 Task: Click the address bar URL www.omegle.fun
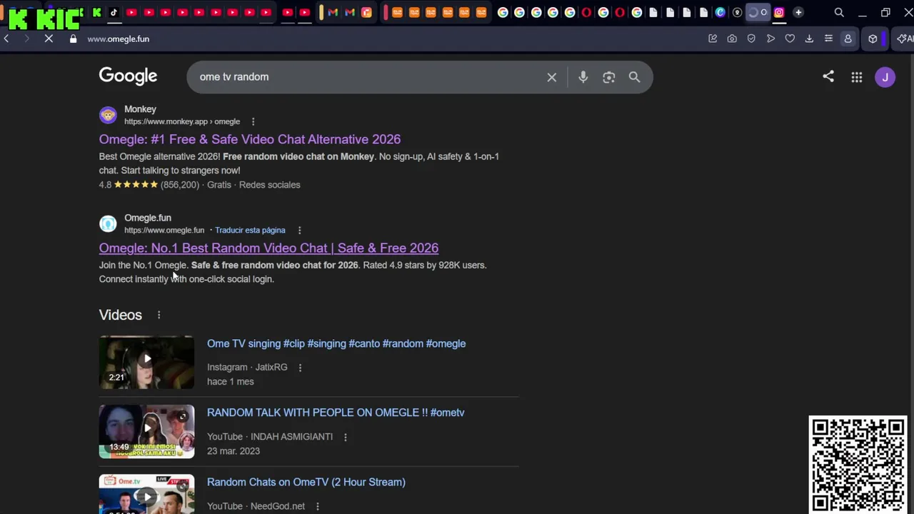click(119, 39)
